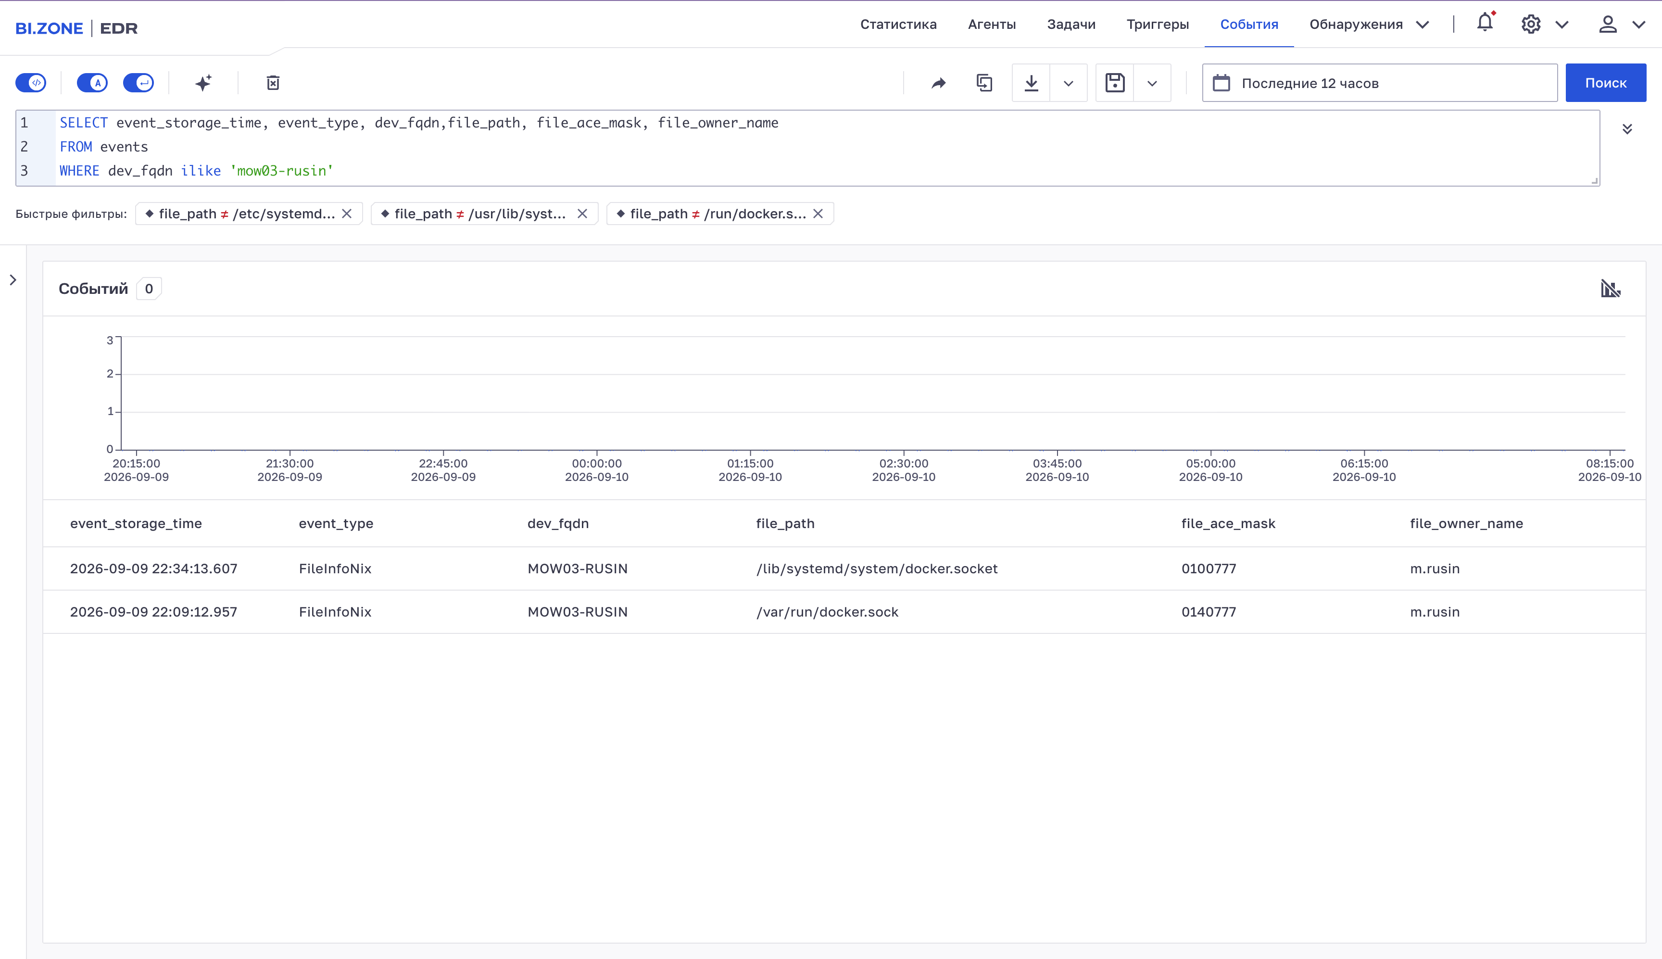This screenshot has width=1662, height=959.
Task: Expand the left side panel chevron
Action: [13, 280]
